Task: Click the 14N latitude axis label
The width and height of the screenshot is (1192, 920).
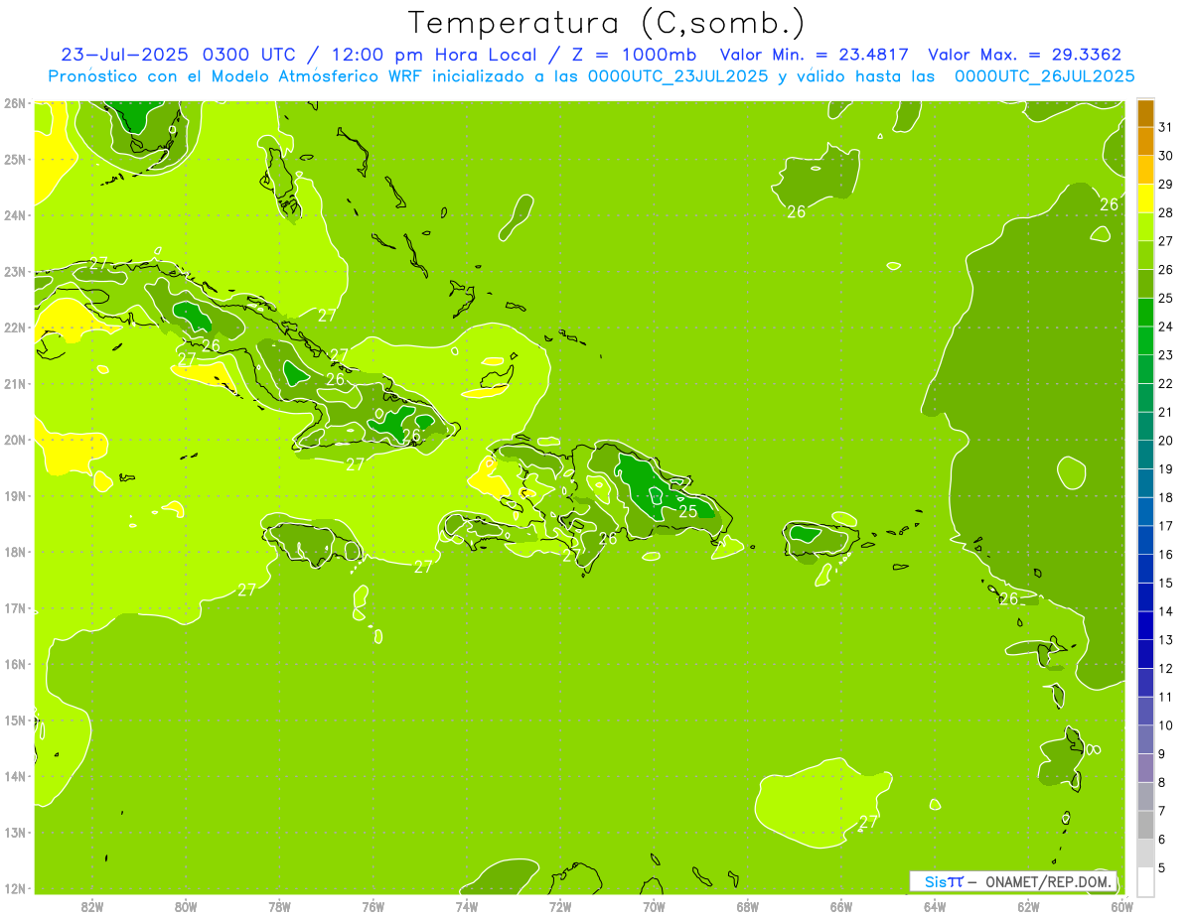Action: (14, 776)
